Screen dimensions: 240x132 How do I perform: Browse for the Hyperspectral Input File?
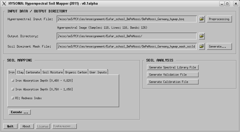(202, 19)
